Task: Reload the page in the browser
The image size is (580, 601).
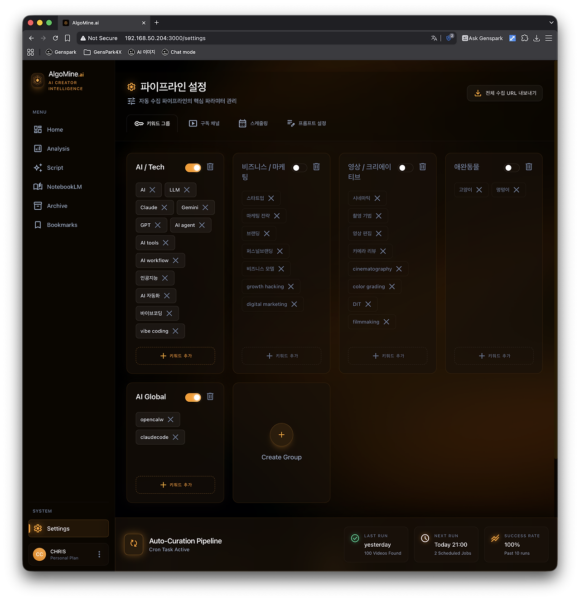Action: pos(55,38)
